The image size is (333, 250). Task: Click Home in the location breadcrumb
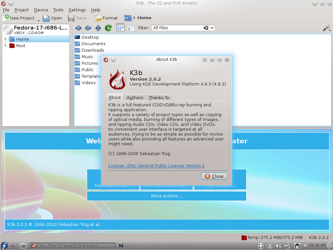pos(144,18)
